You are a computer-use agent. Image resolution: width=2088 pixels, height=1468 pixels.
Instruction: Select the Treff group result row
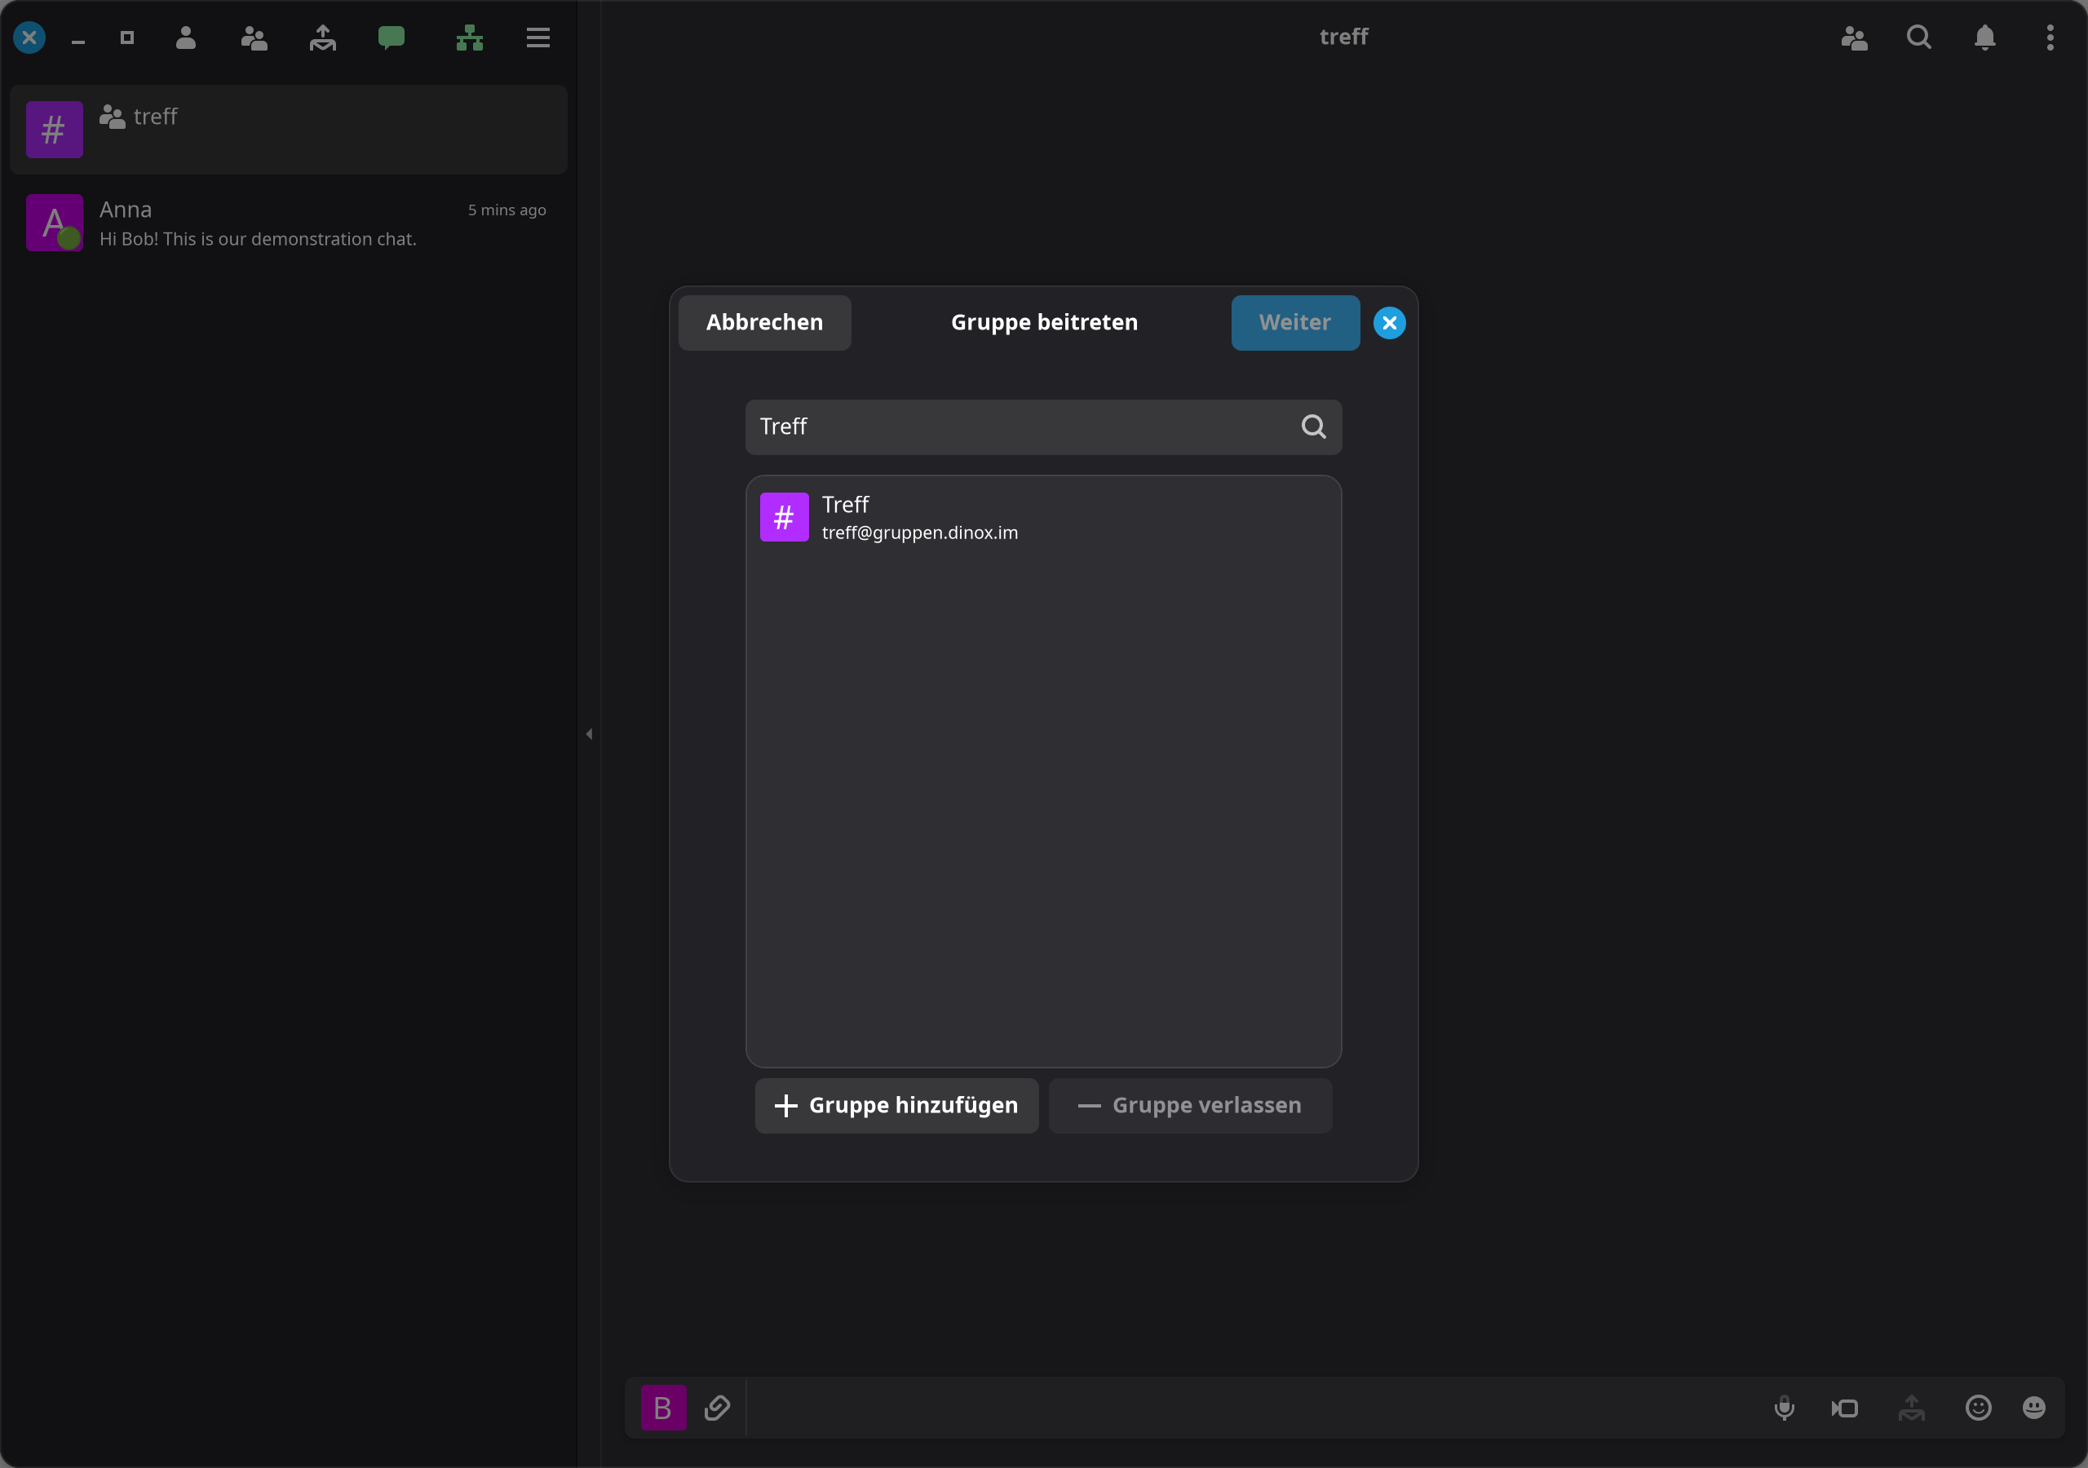click(x=1043, y=518)
